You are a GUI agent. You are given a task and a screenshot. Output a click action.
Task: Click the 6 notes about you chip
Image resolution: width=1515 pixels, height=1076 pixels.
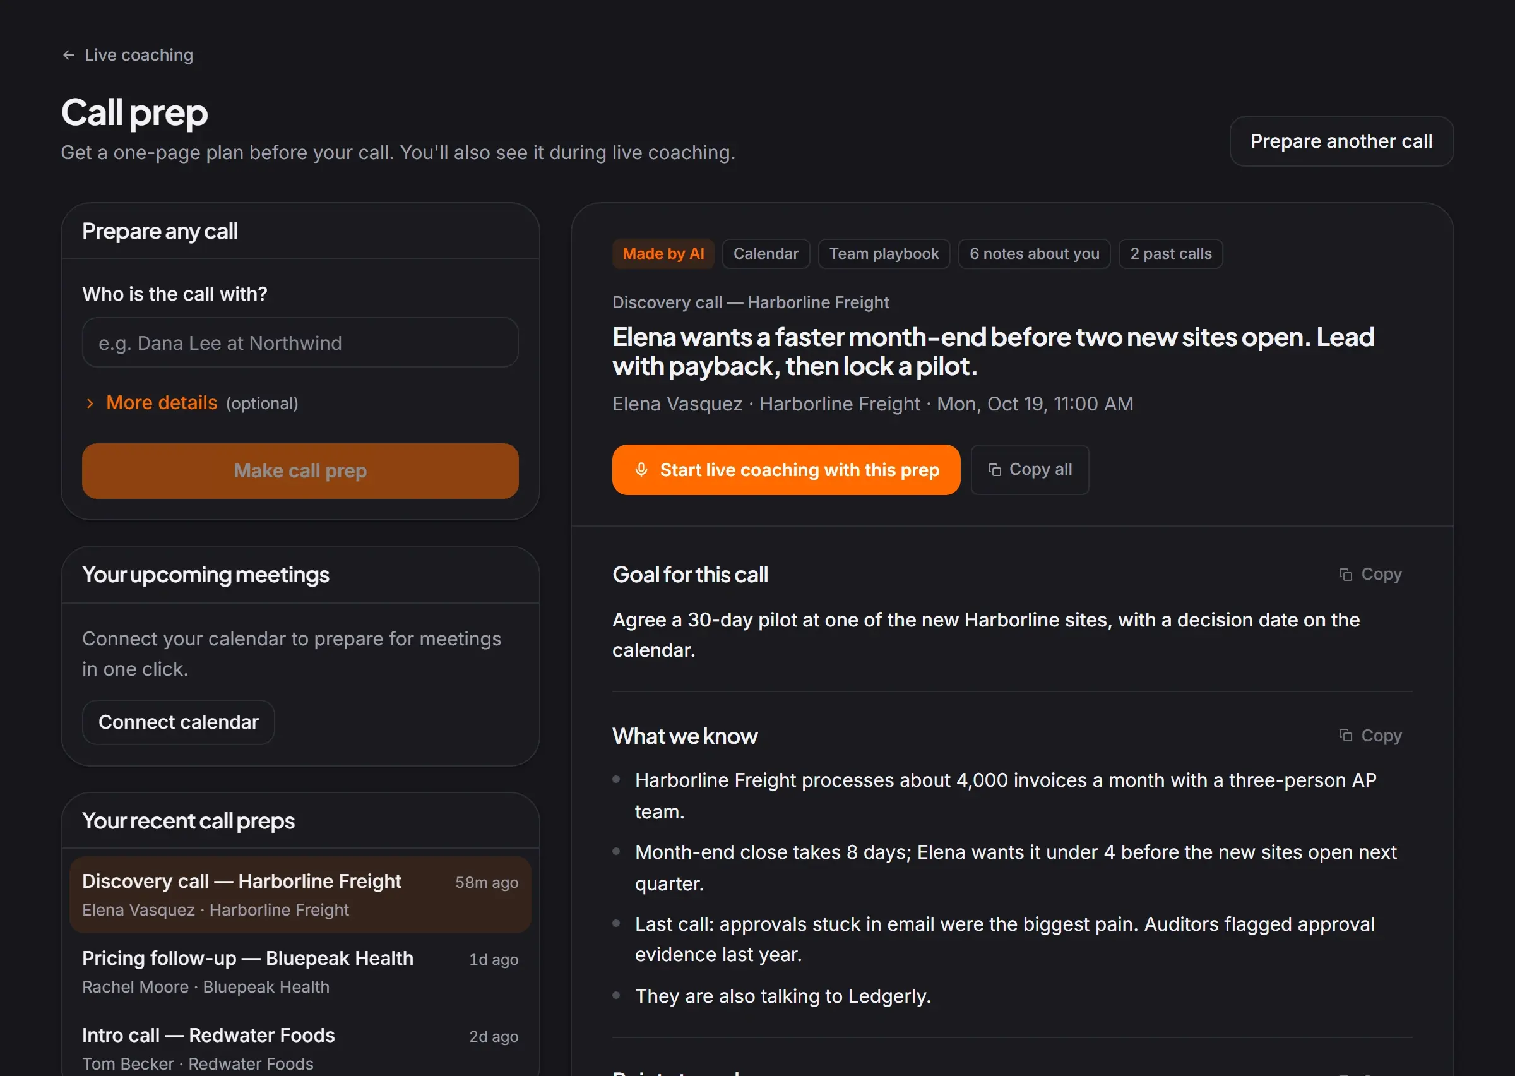click(1034, 254)
